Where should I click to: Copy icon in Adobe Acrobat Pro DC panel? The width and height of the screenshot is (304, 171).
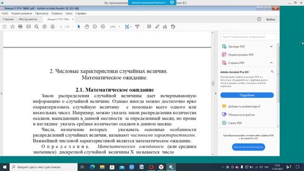pyautogui.click(x=272, y=72)
